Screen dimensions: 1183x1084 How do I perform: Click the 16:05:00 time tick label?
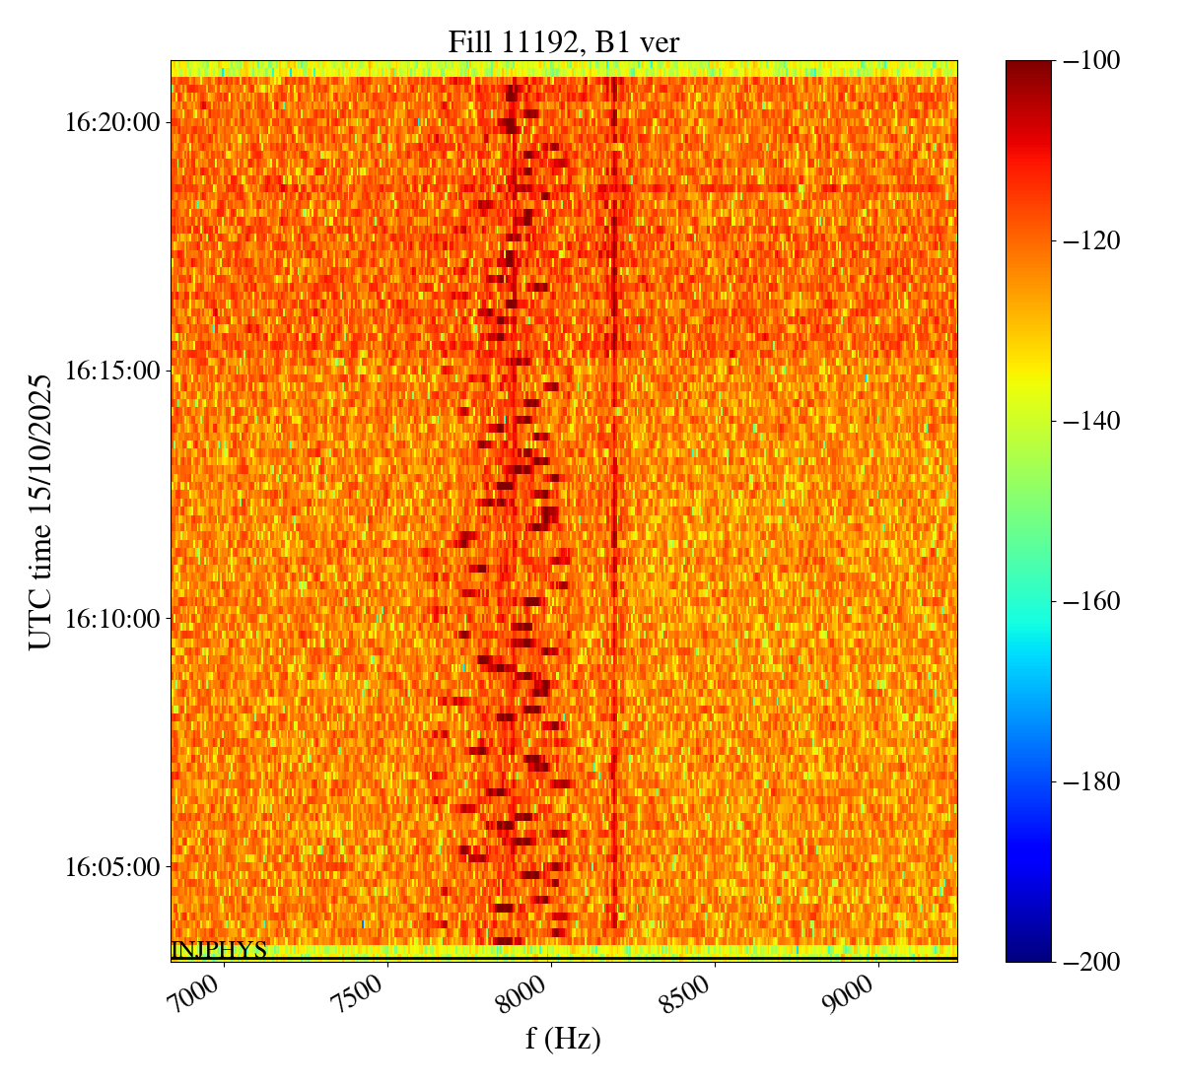click(111, 867)
